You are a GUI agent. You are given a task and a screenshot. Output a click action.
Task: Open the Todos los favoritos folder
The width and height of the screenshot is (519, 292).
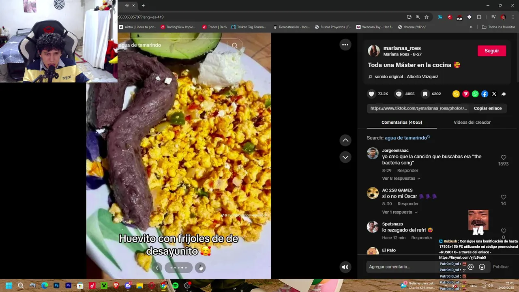coord(498,27)
